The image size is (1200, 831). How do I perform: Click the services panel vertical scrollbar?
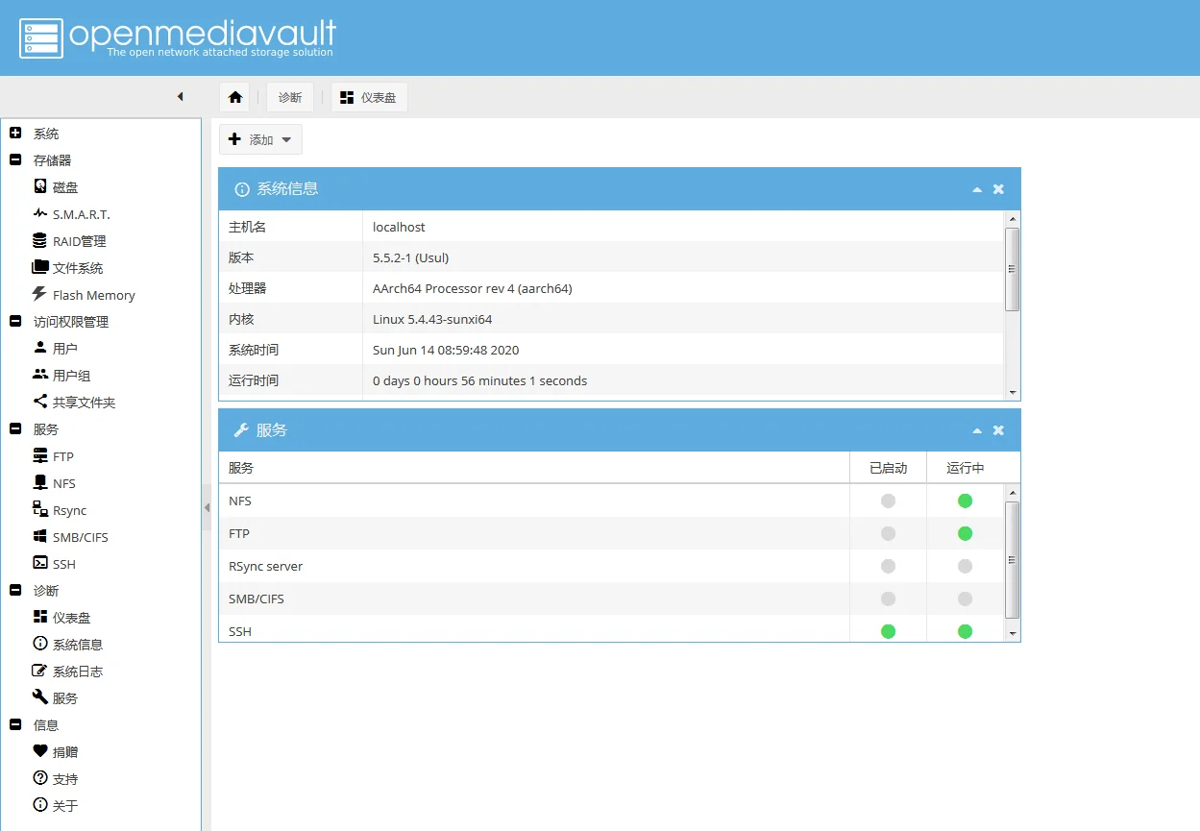[1012, 560]
